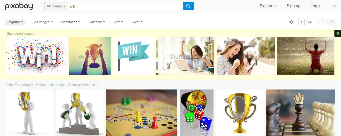Open the colorful dice cup image

[197, 113]
